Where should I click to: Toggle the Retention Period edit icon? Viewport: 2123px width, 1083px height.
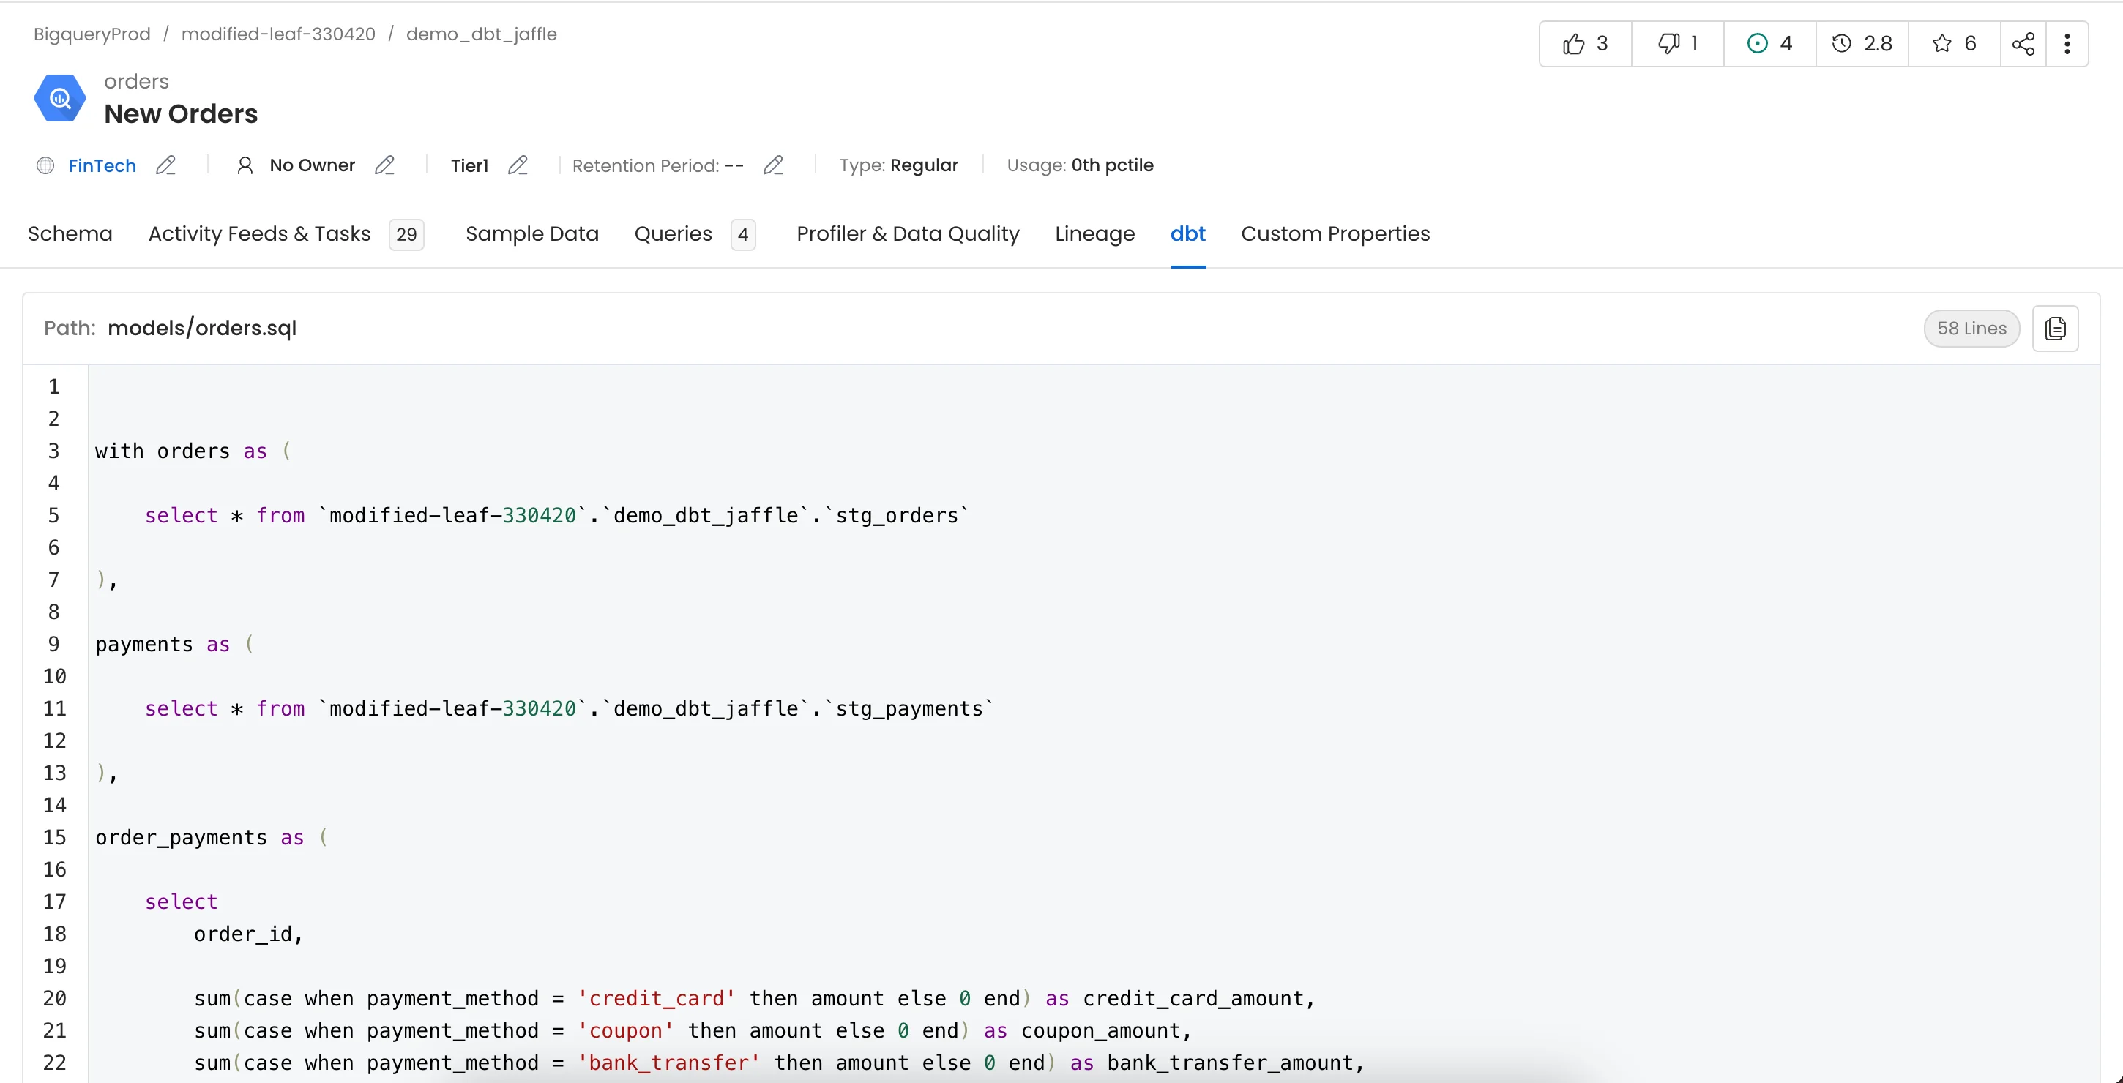click(775, 166)
